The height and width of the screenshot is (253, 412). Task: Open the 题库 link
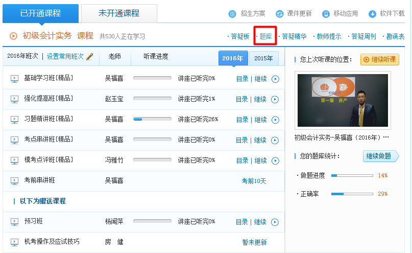(x=265, y=36)
